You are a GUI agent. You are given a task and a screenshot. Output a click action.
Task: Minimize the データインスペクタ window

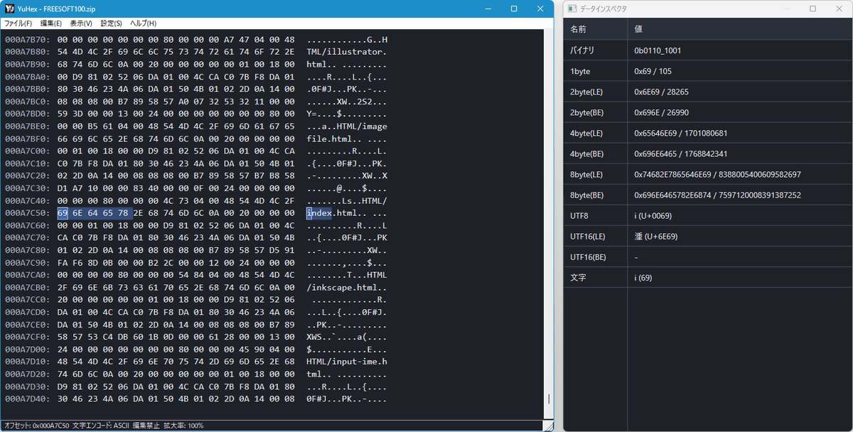tap(789, 9)
